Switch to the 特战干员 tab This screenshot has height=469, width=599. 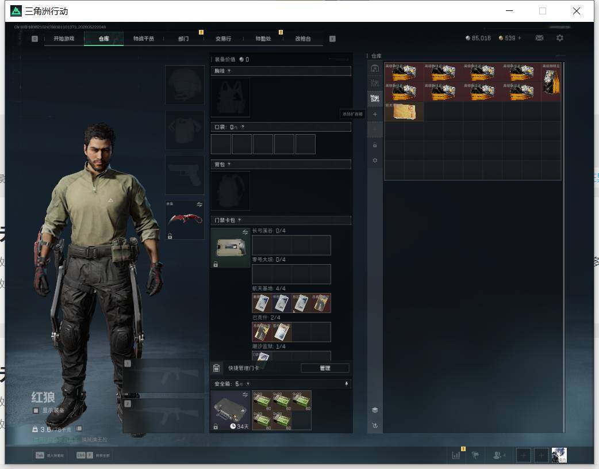[143, 39]
